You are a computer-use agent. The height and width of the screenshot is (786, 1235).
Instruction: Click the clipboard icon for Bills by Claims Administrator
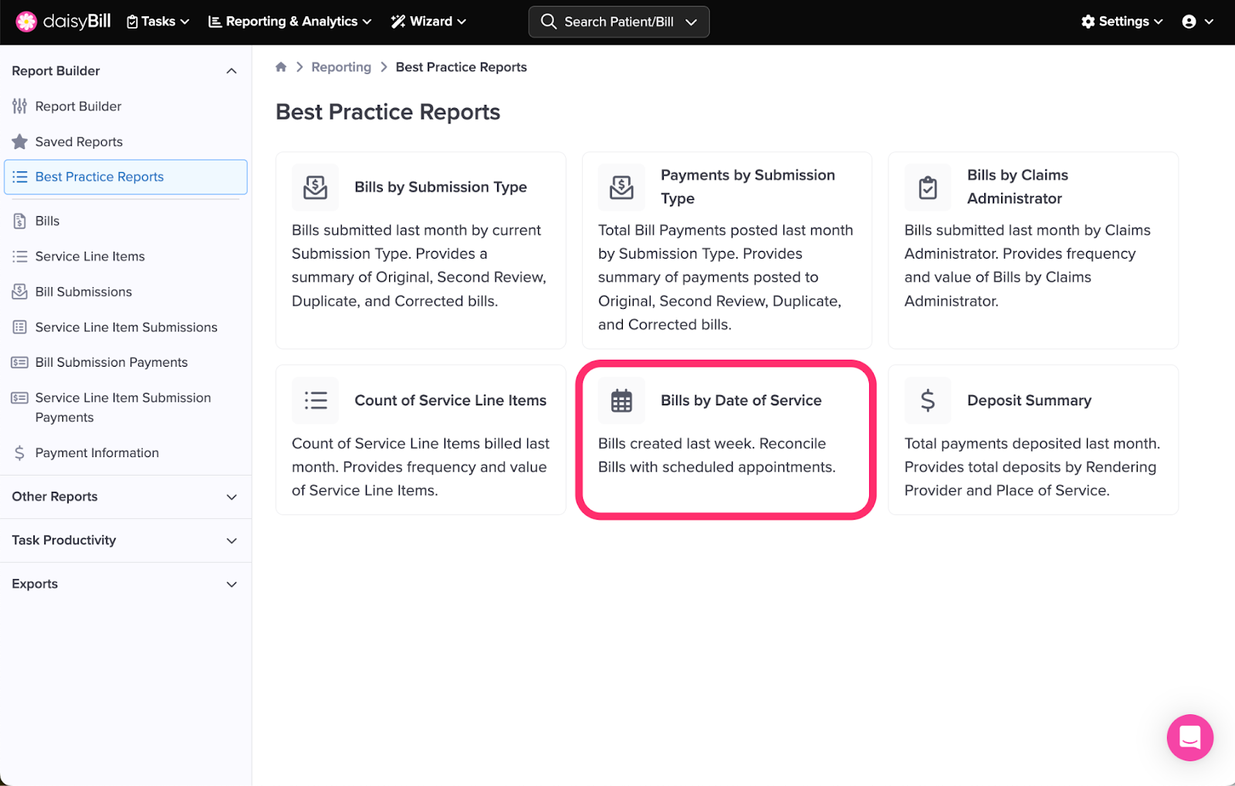928,188
